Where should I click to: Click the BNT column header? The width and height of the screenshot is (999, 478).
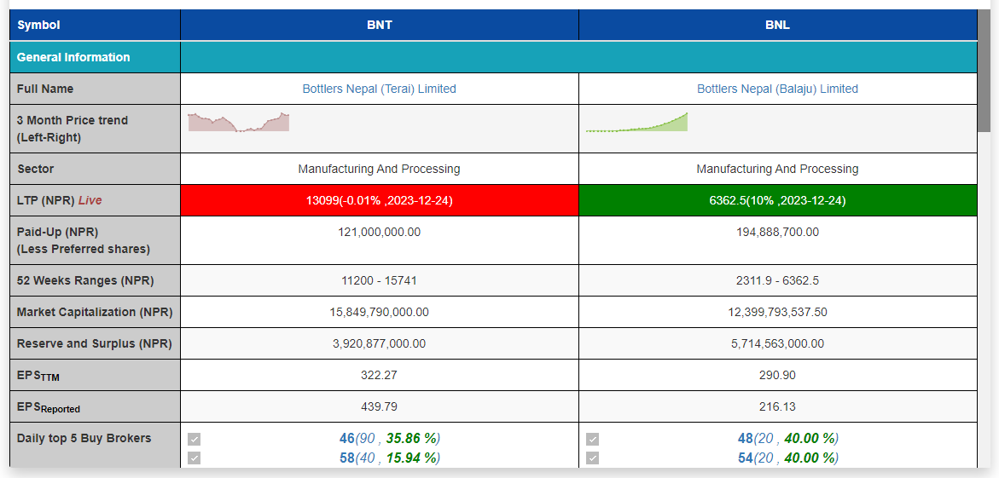pos(379,26)
